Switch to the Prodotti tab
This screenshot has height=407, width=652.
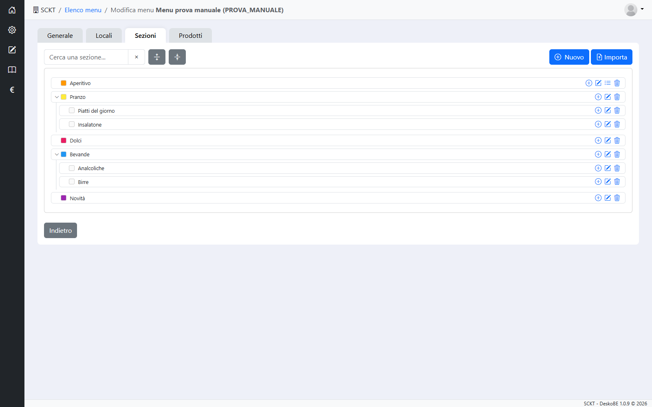click(190, 35)
